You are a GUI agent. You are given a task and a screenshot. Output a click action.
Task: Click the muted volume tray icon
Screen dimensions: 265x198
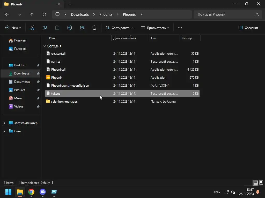point(233,192)
